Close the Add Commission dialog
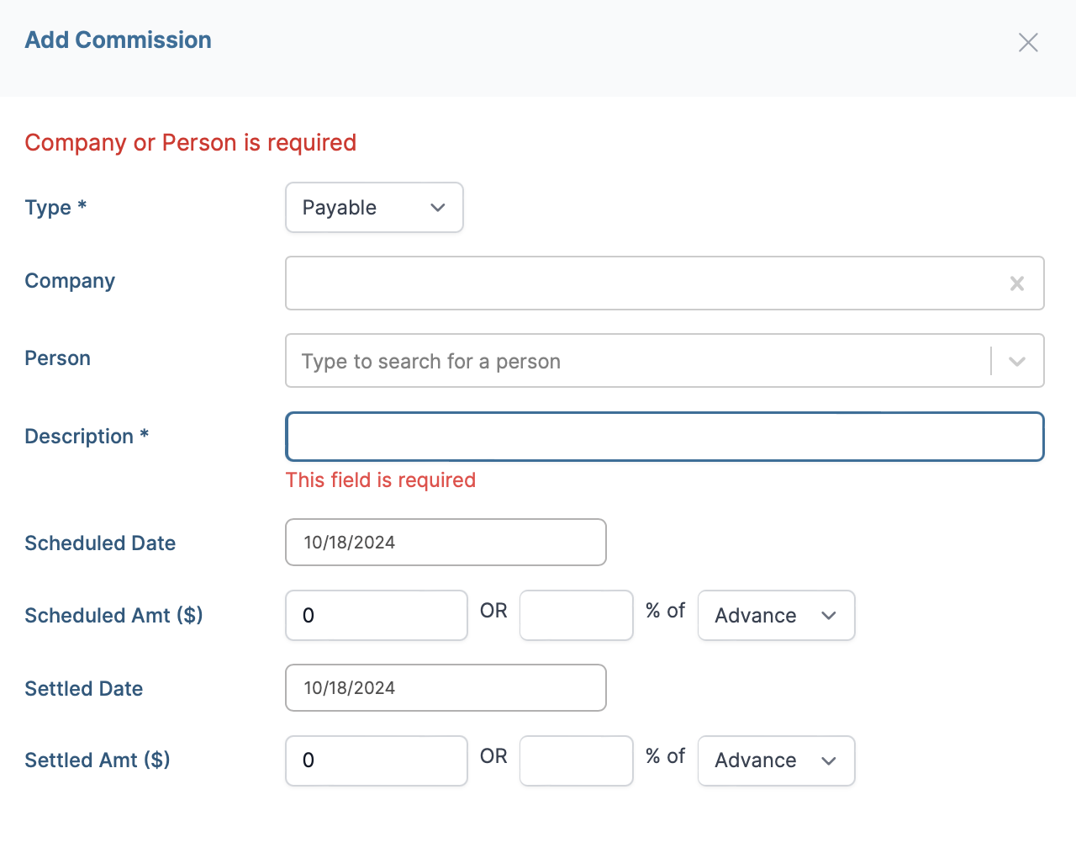 pos(1028,42)
